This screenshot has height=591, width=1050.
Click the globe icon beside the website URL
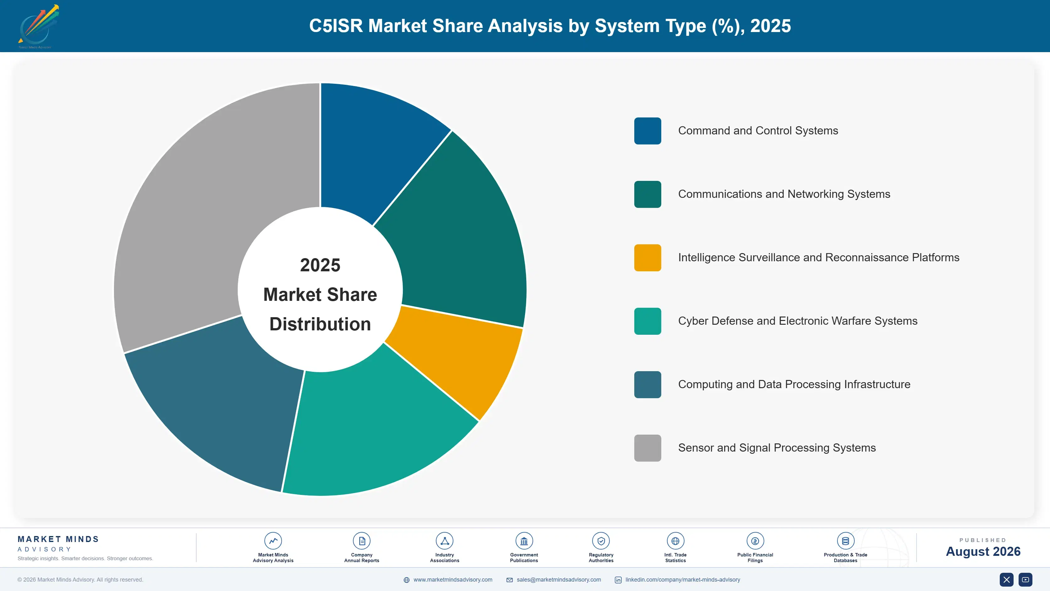(406, 580)
